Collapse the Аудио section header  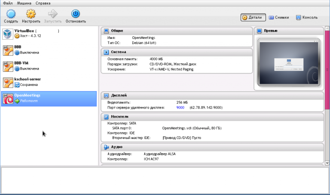point(212,147)
